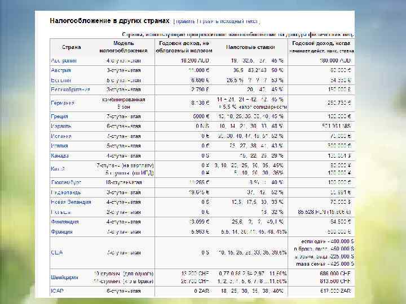Open the Новая Зеландия link
This screenshot has width=406, height=304.
(71, 202)
